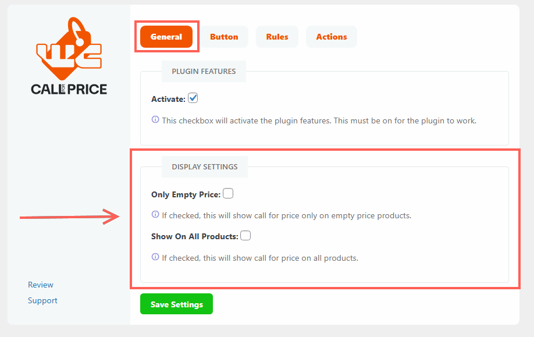This screenshot has width=534, height=337.
Task: Click the WC Call for Price logo
Action: [69, 56]
